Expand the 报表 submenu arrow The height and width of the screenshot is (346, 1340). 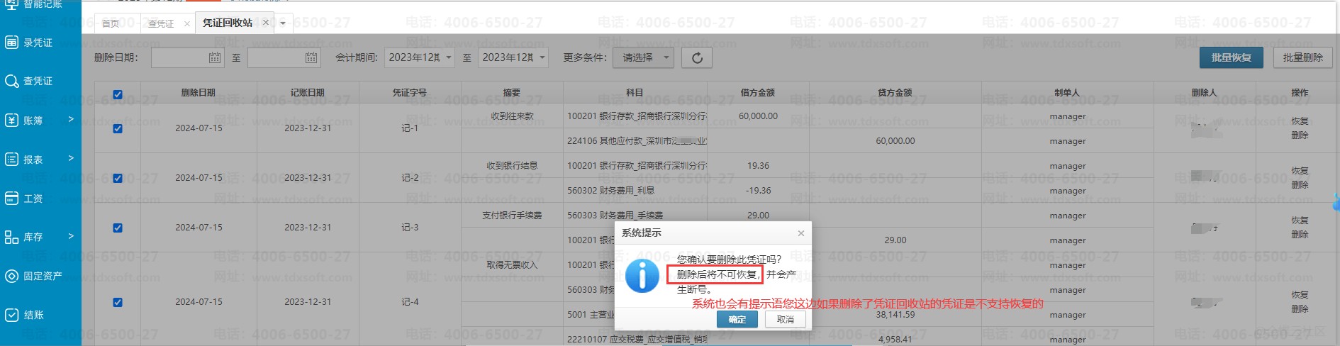[71, 158]
